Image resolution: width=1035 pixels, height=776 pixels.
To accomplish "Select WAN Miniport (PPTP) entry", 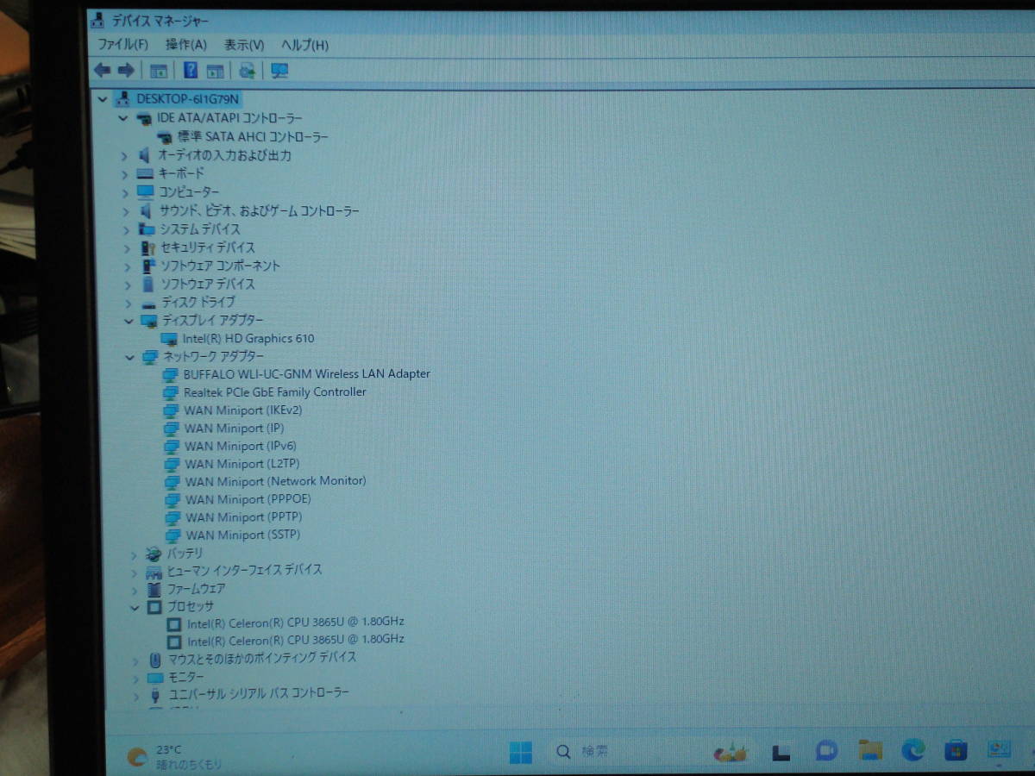I will 243,518.
